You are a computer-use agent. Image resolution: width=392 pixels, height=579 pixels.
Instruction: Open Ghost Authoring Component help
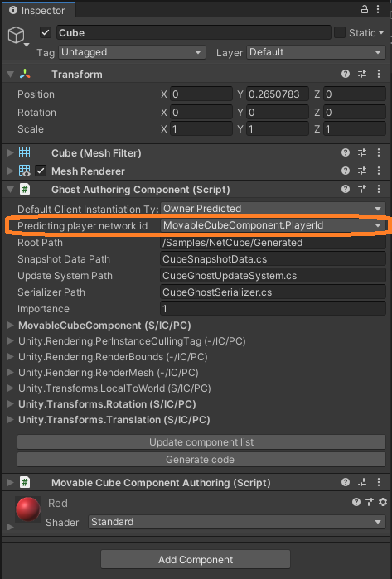(x=346, y=189)
